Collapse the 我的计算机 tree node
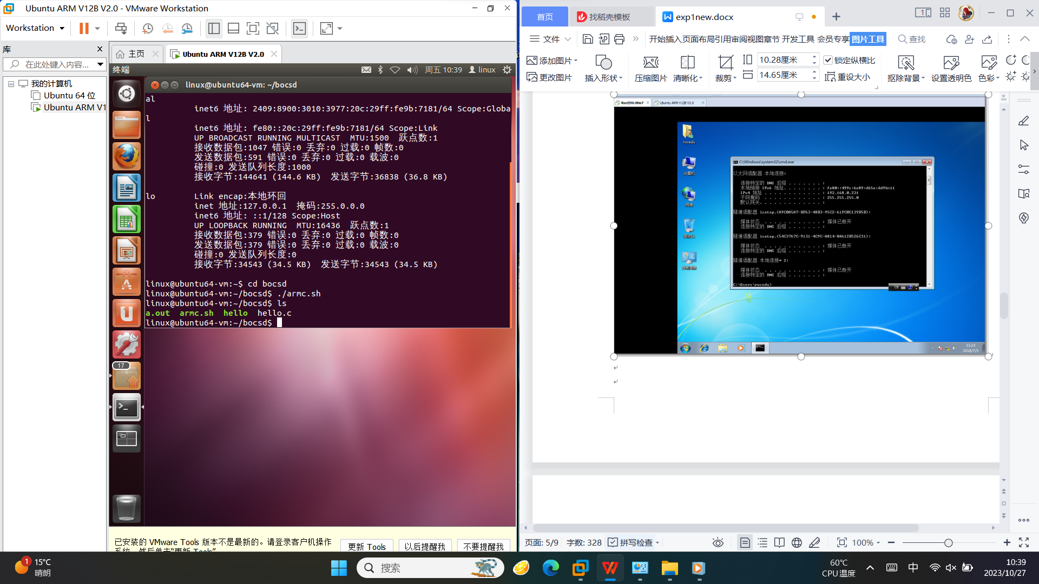 tap(11, 84)
